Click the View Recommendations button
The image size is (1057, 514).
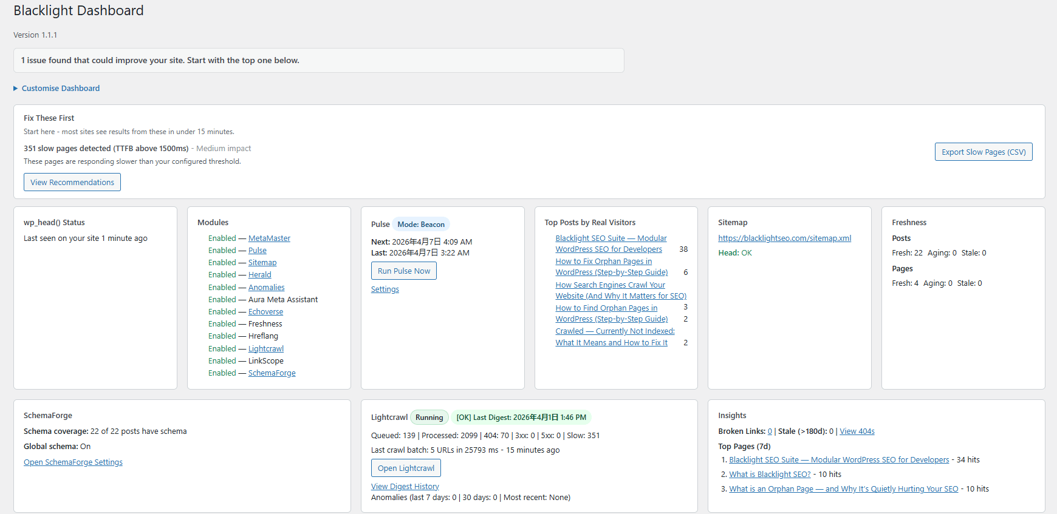click(72, 182)
